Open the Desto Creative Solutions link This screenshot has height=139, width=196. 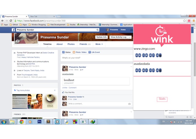36,54
